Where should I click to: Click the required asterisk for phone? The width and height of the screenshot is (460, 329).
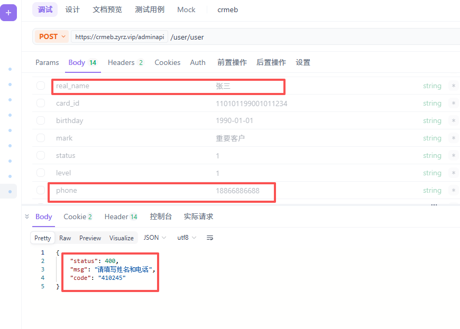[x=454, y=191]
